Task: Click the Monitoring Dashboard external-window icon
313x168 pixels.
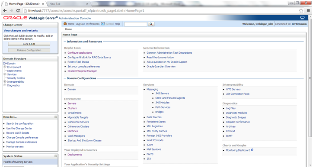Action: [252, 150]
